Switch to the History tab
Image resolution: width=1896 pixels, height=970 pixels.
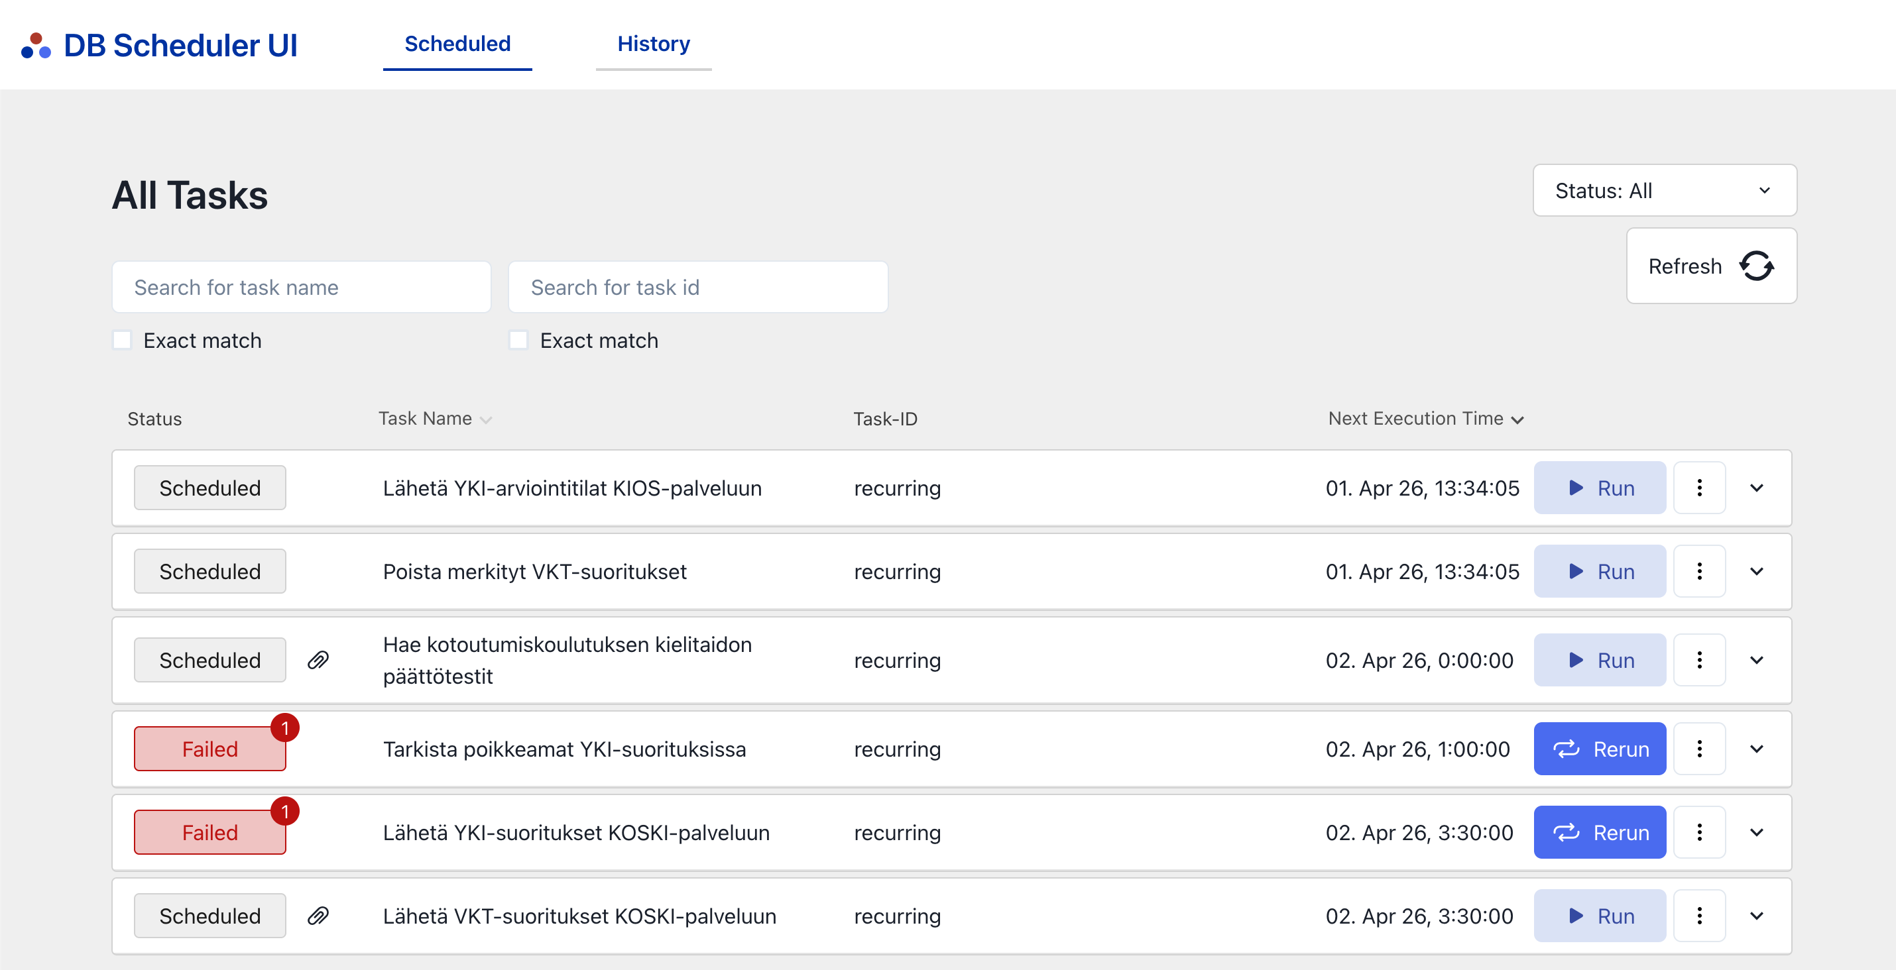[x=654, y=44]
